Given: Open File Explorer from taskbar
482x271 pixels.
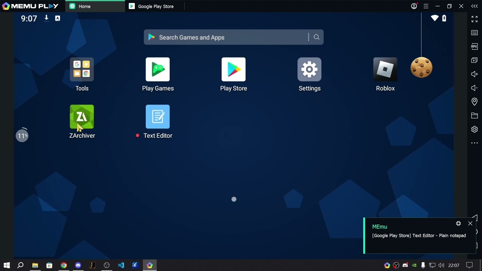Looking at the screenshot, I should (35, 265).
